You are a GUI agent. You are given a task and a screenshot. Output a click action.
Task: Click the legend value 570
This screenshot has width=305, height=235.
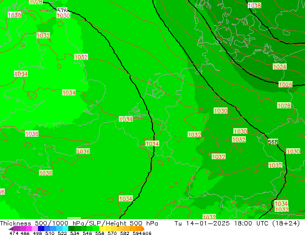pos(112,233)
